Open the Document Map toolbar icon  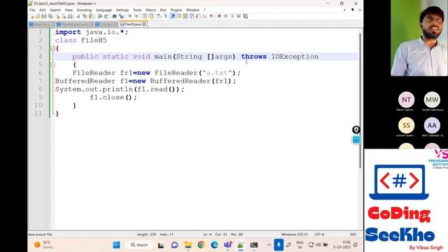[x=185, y=16]
